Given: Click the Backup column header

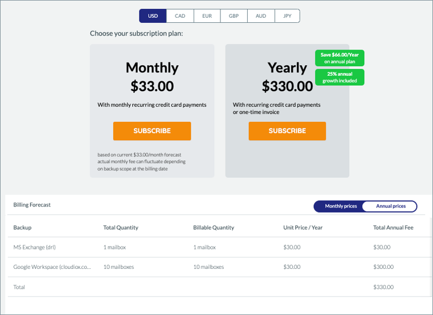Looking at the screenshot, I should tap(22, 228).
